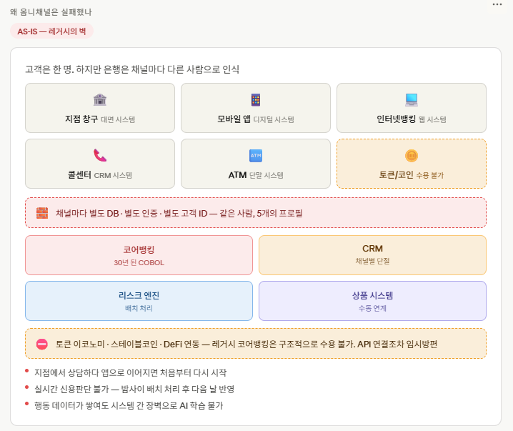
Task: Click the title 왜 옴니채널은 실패했나
Action: [x=51, y=12]
